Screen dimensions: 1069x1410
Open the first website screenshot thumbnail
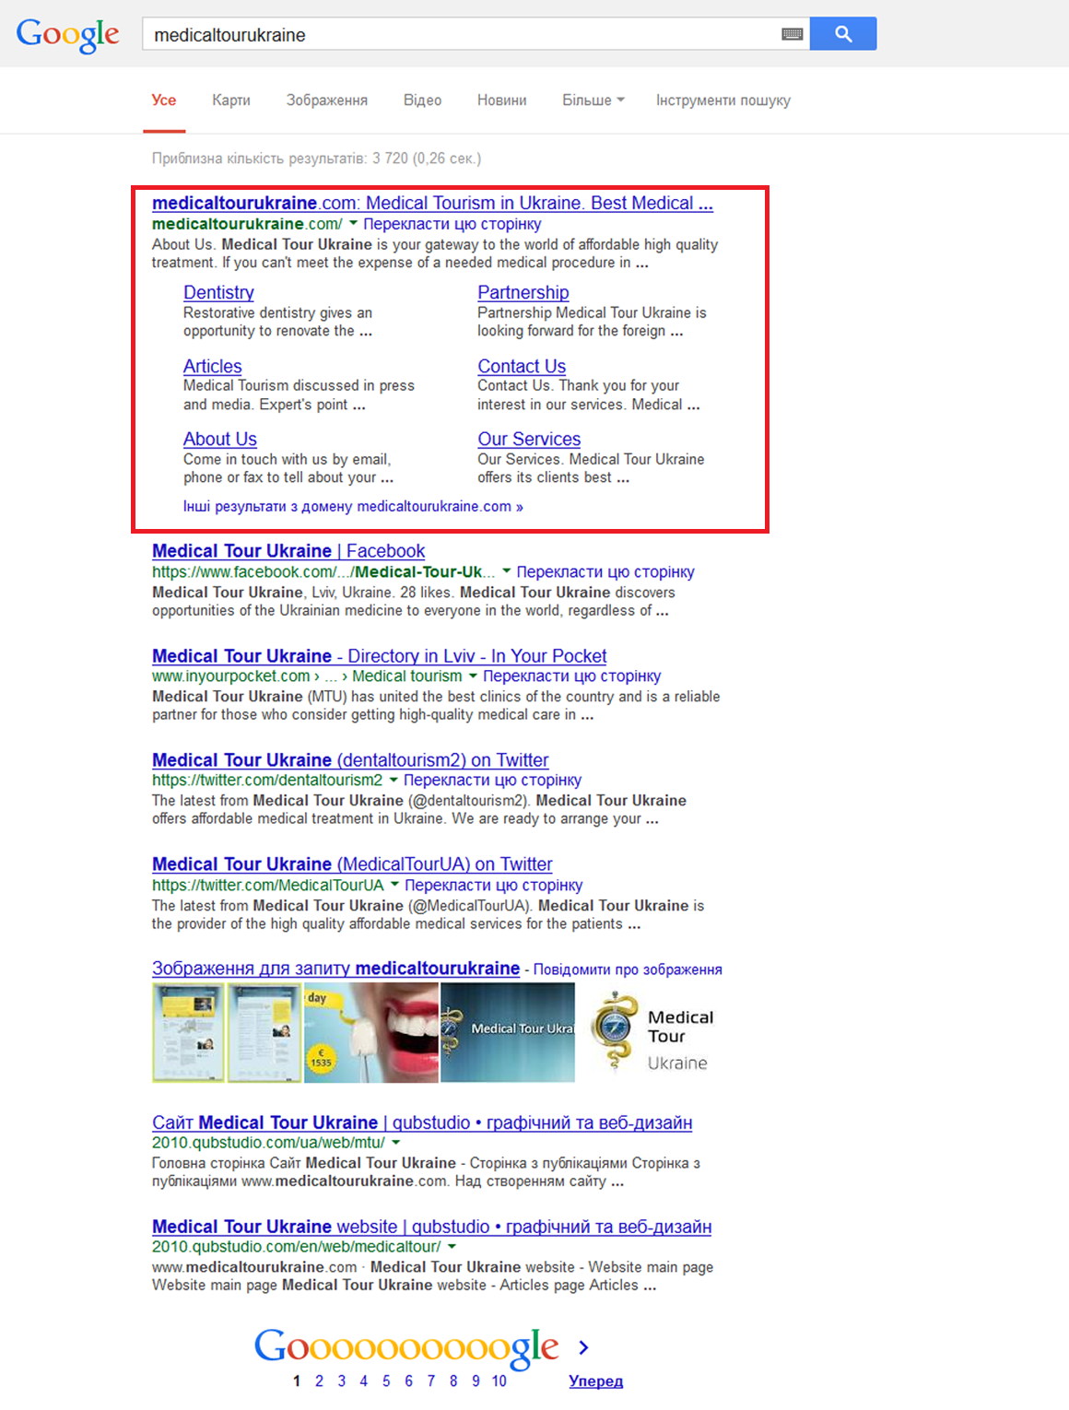point(188,1032)
